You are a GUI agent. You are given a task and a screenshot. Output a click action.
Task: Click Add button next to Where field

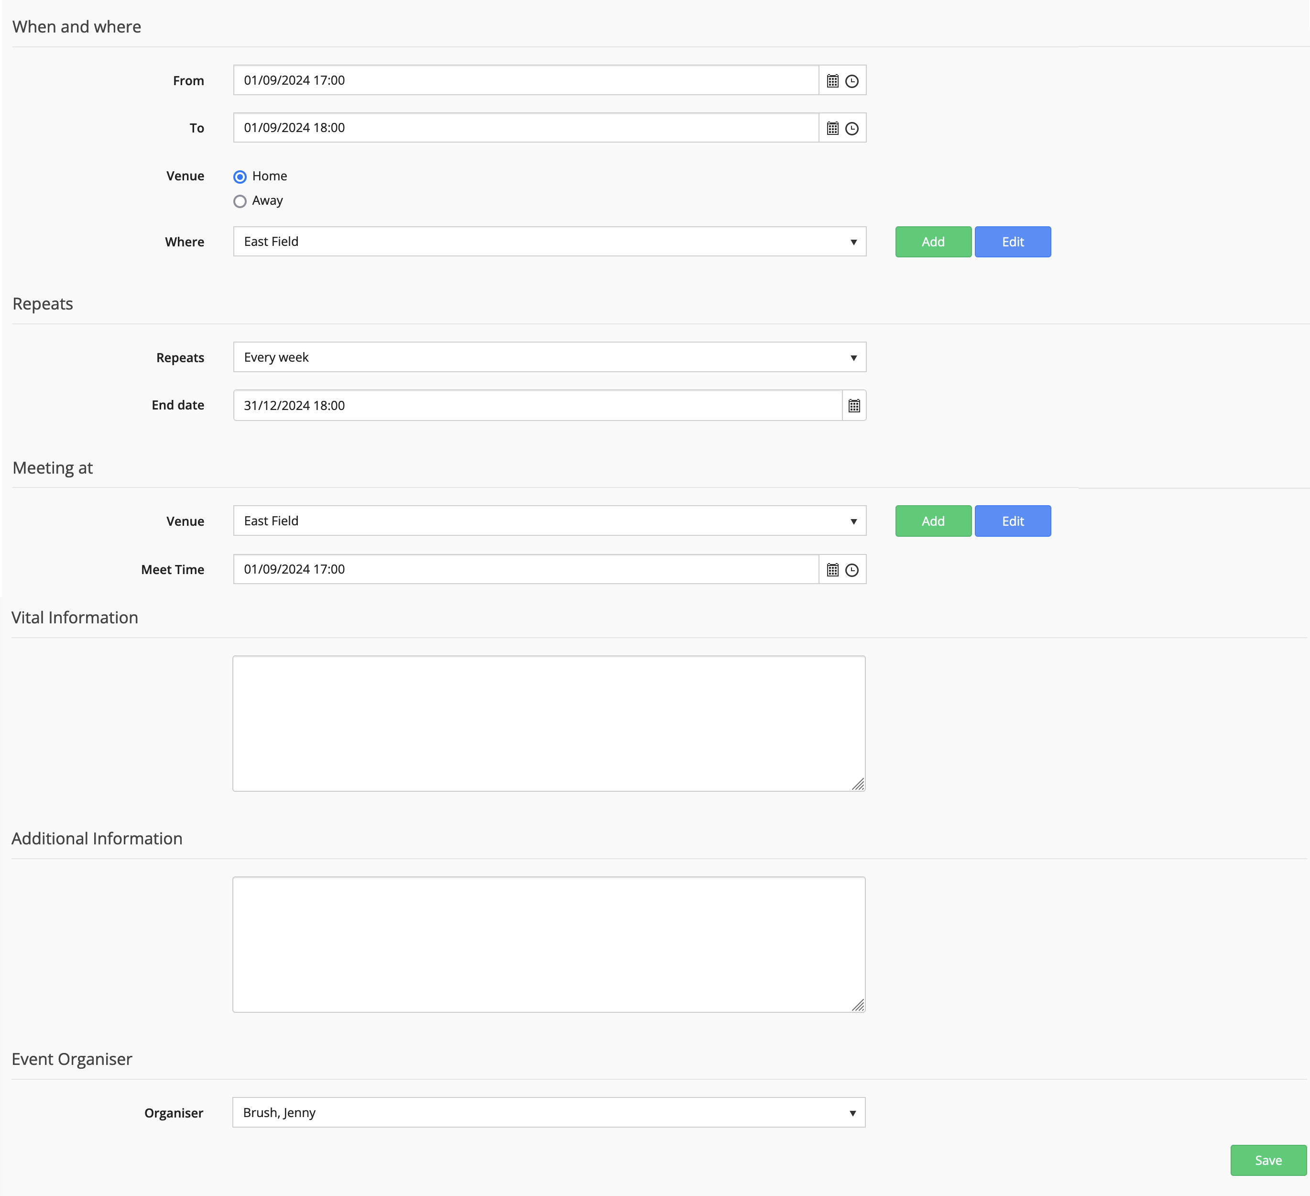point(933,242)
